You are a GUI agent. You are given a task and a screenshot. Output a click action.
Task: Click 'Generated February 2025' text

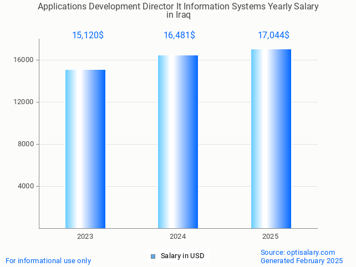pyautogui.click(x=302, y=261)
